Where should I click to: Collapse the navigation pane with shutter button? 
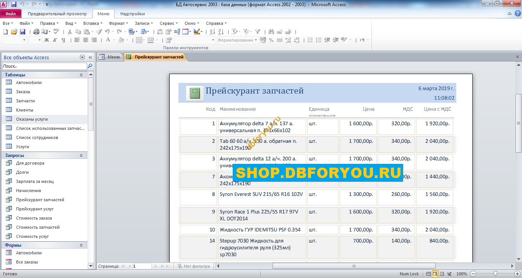coord(91,57)
